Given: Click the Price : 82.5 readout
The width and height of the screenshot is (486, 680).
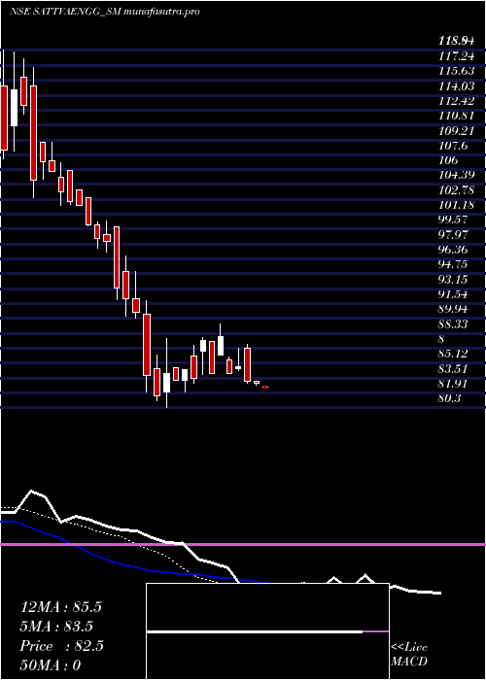Looking at the screenshot, I should tap(61, 646).
